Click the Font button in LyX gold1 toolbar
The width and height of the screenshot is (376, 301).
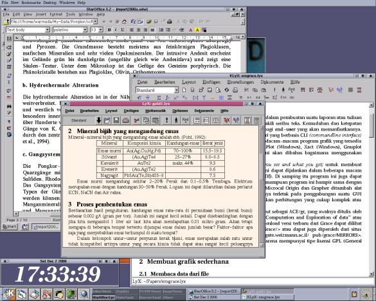[x=186, y=120]
